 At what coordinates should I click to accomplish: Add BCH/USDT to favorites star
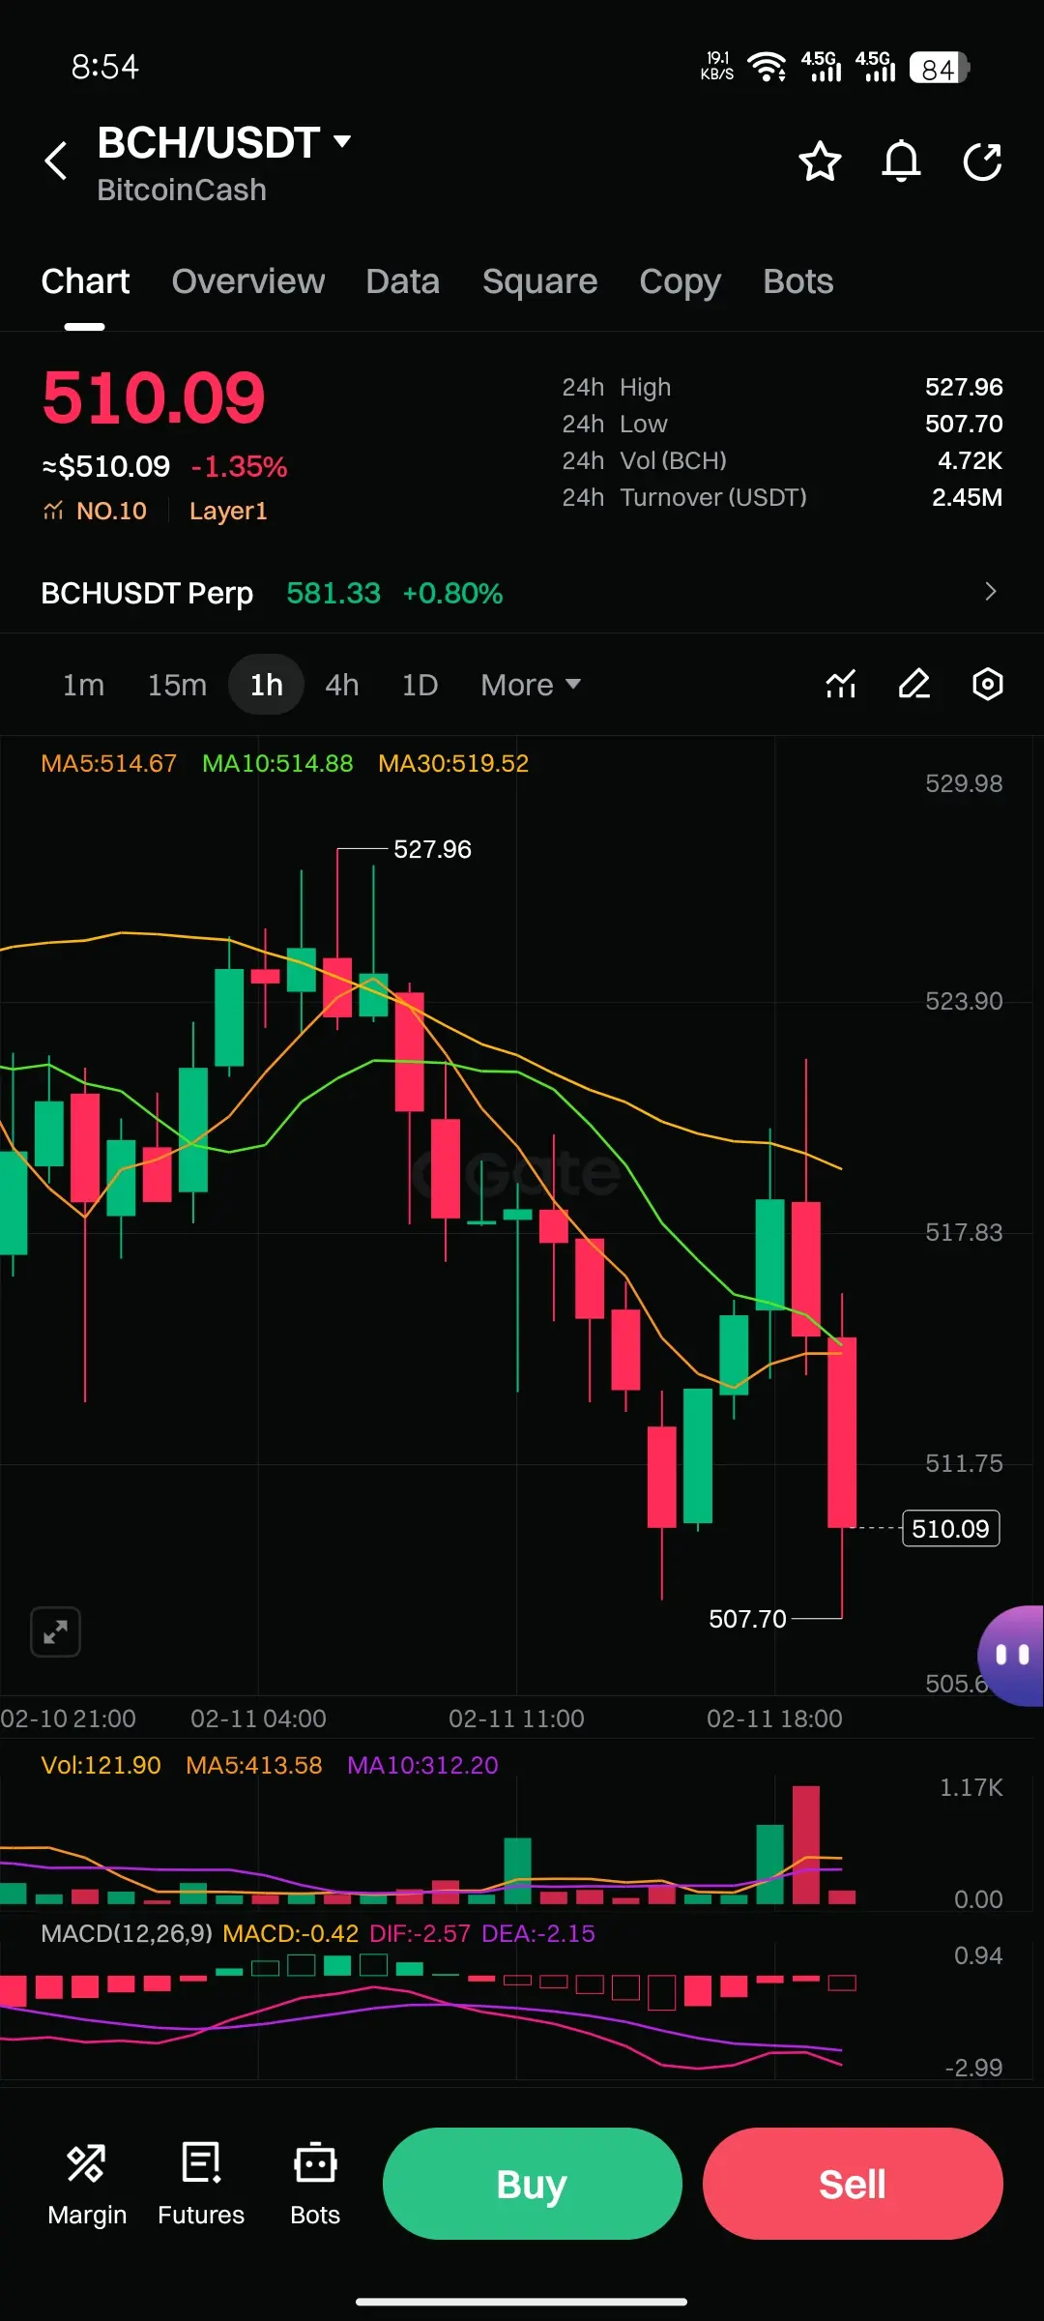click(820, 161)
